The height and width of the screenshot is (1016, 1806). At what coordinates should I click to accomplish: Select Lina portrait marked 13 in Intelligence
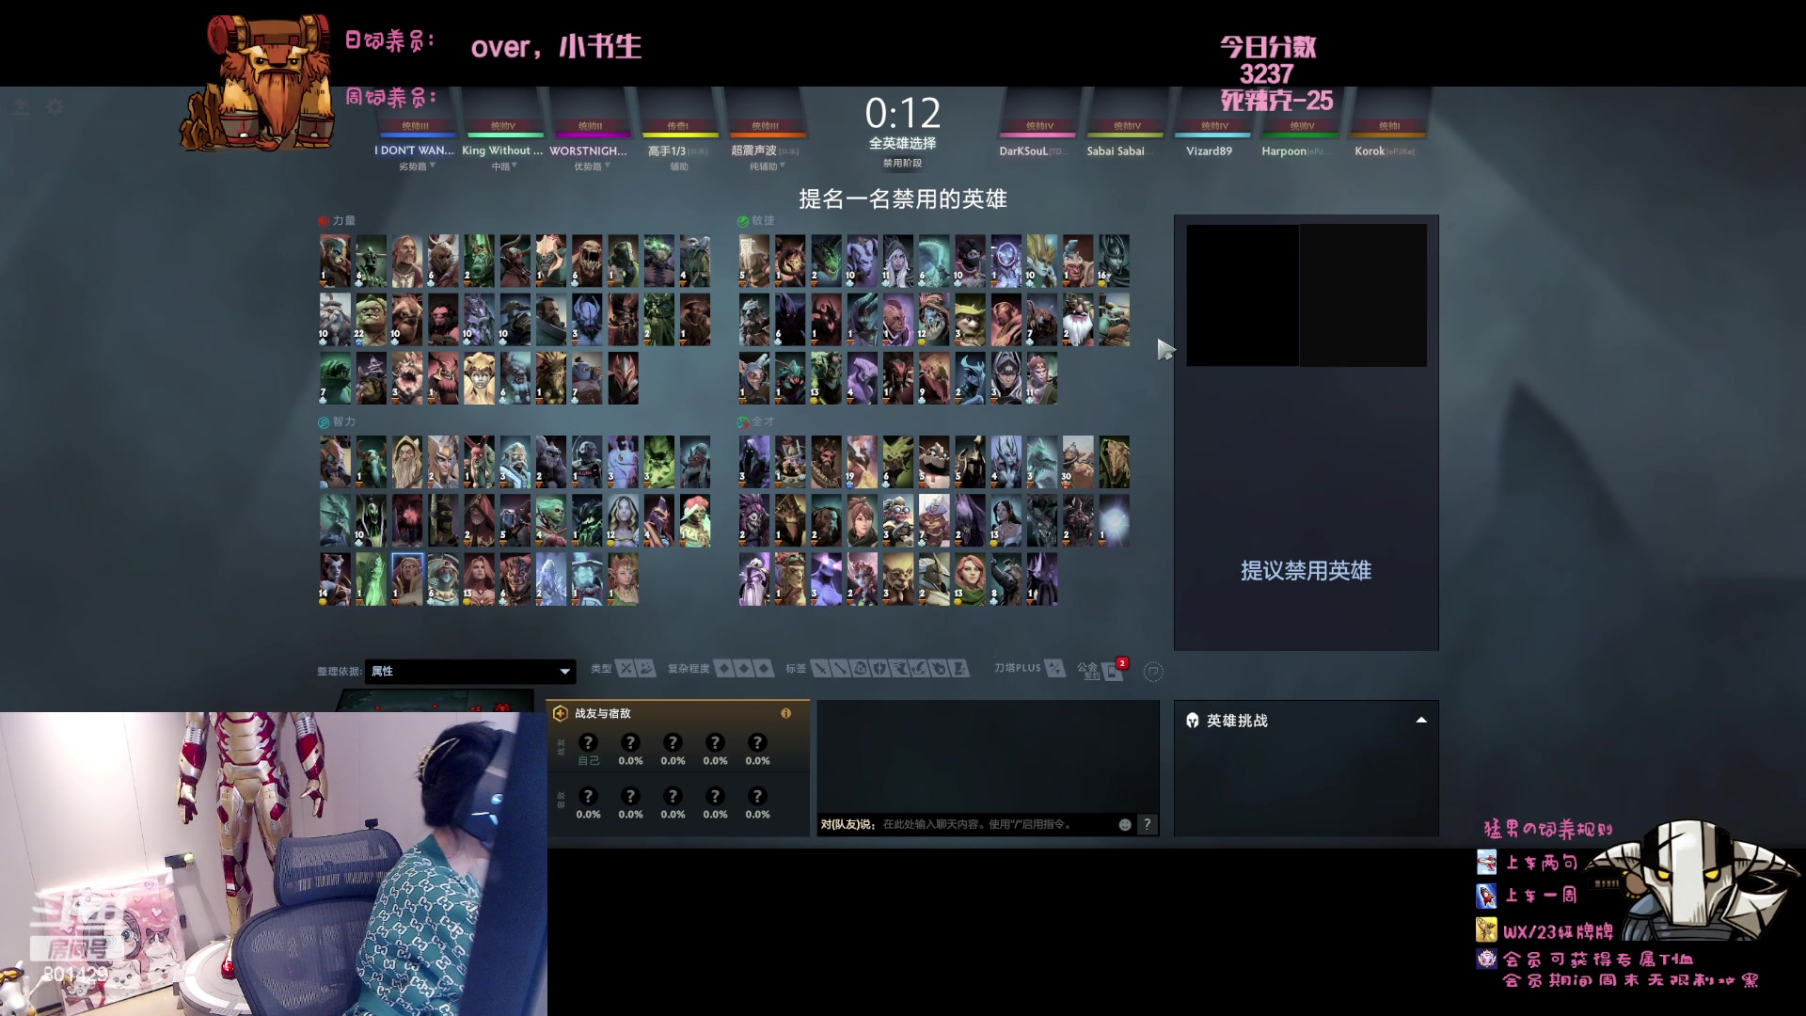(479, 579)
